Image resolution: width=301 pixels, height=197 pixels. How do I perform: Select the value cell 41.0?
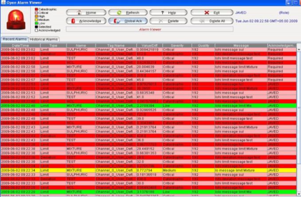tap(149, 97)
